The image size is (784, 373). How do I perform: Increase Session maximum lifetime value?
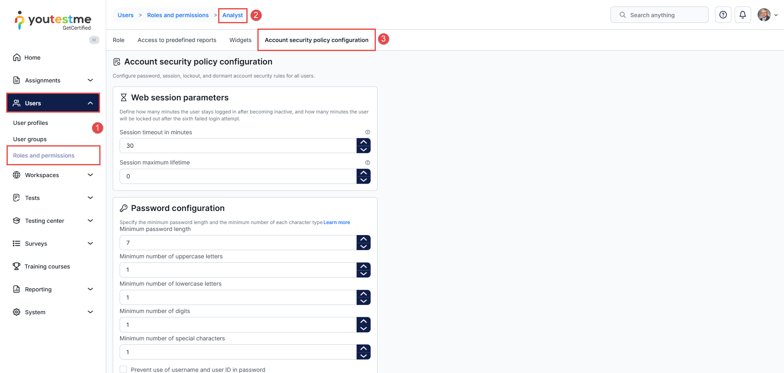(364, 173)
